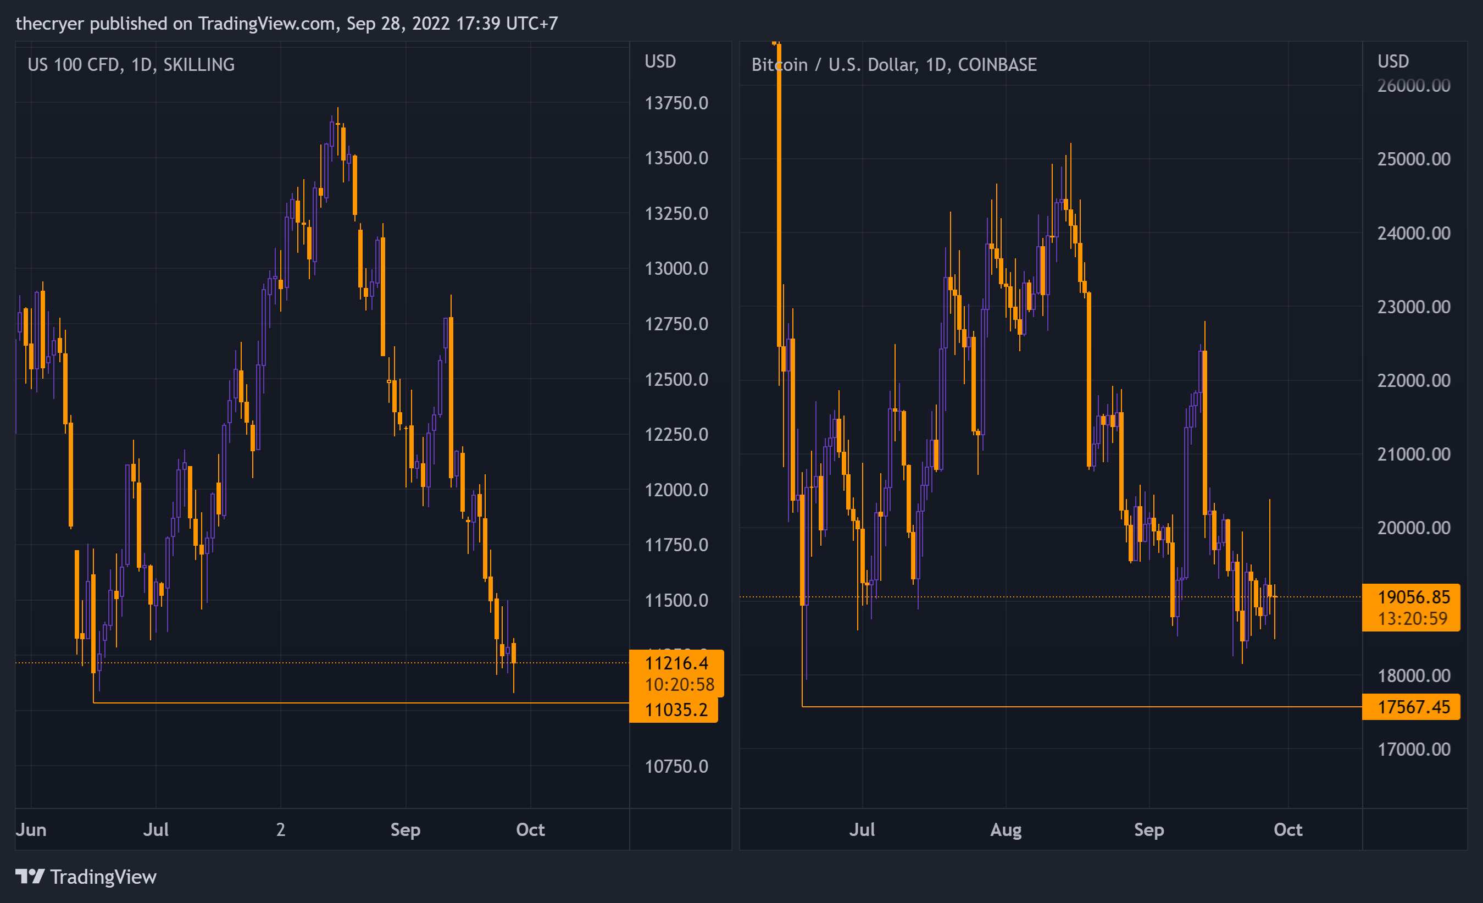Image resolution: width=1483 pixels, height=903 pixels.
Task: Click the 19056.85 Bitcoin current price label
Action: click(x=1414, y=597)
